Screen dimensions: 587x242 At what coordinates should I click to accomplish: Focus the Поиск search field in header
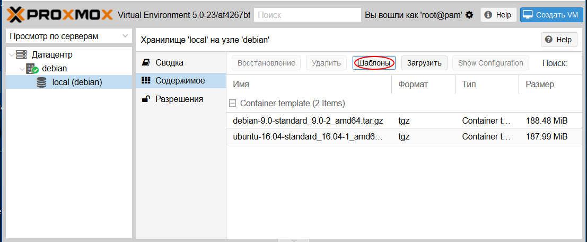click(x=308, y=15)
